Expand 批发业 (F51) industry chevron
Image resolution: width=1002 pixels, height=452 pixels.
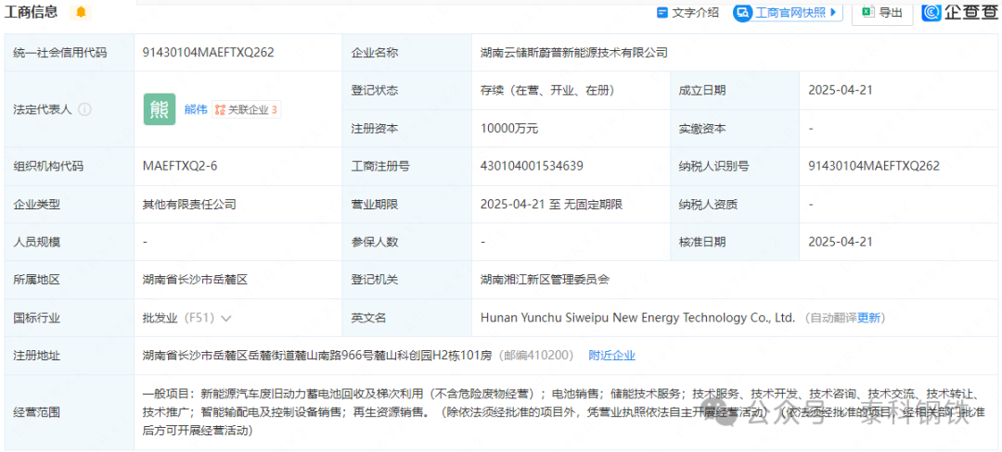pyautogui.click(x=225, y=318)
